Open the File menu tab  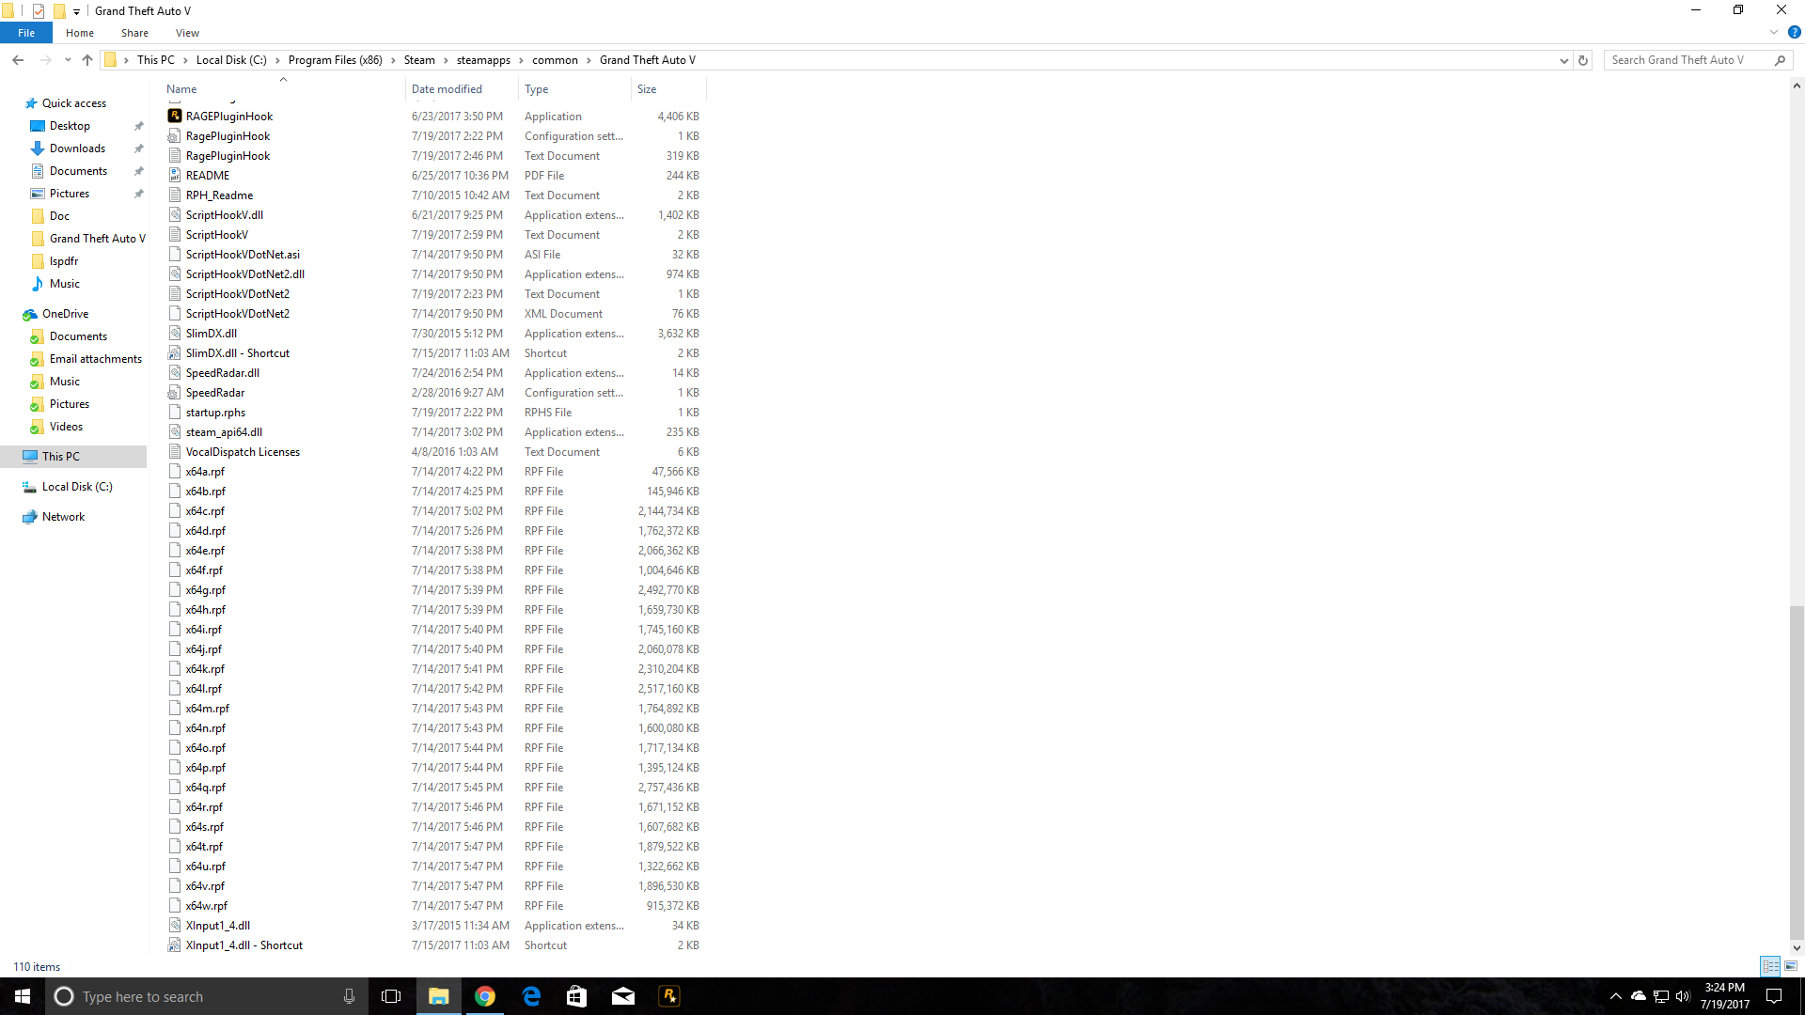(26, 33)
